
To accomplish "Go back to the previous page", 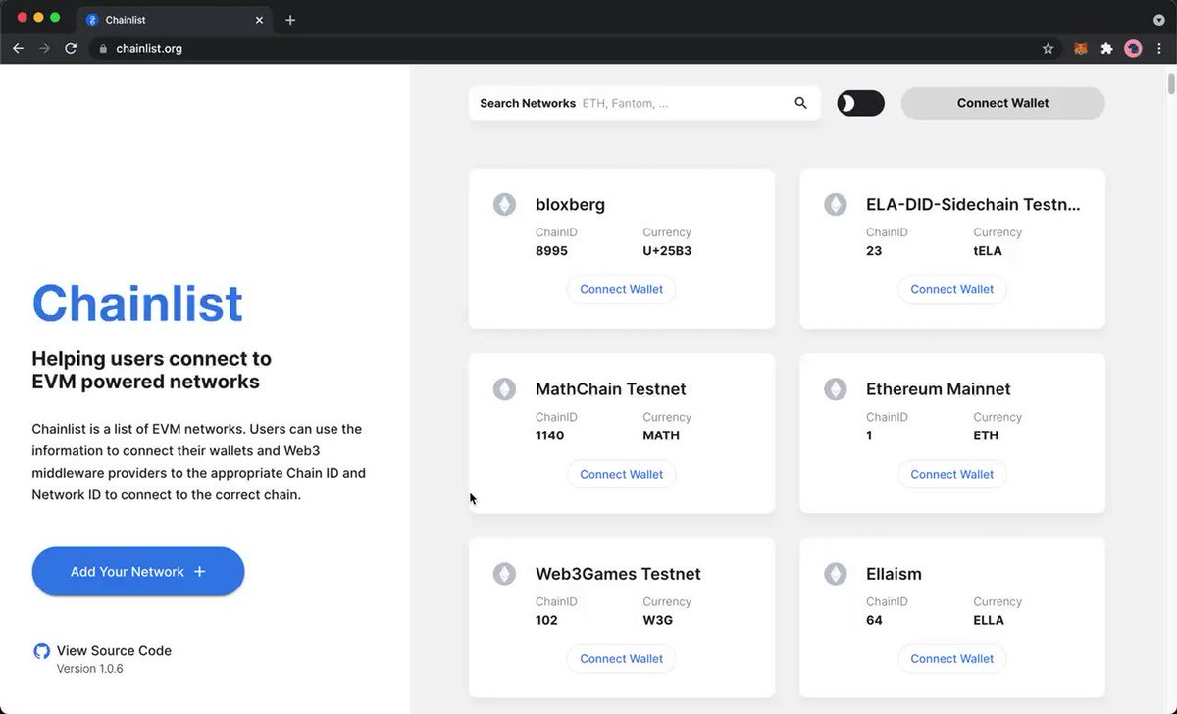I will coord(18,48).
